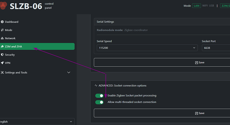Open the English language dropdown
The image size is (230, 125).
[37, 121]
